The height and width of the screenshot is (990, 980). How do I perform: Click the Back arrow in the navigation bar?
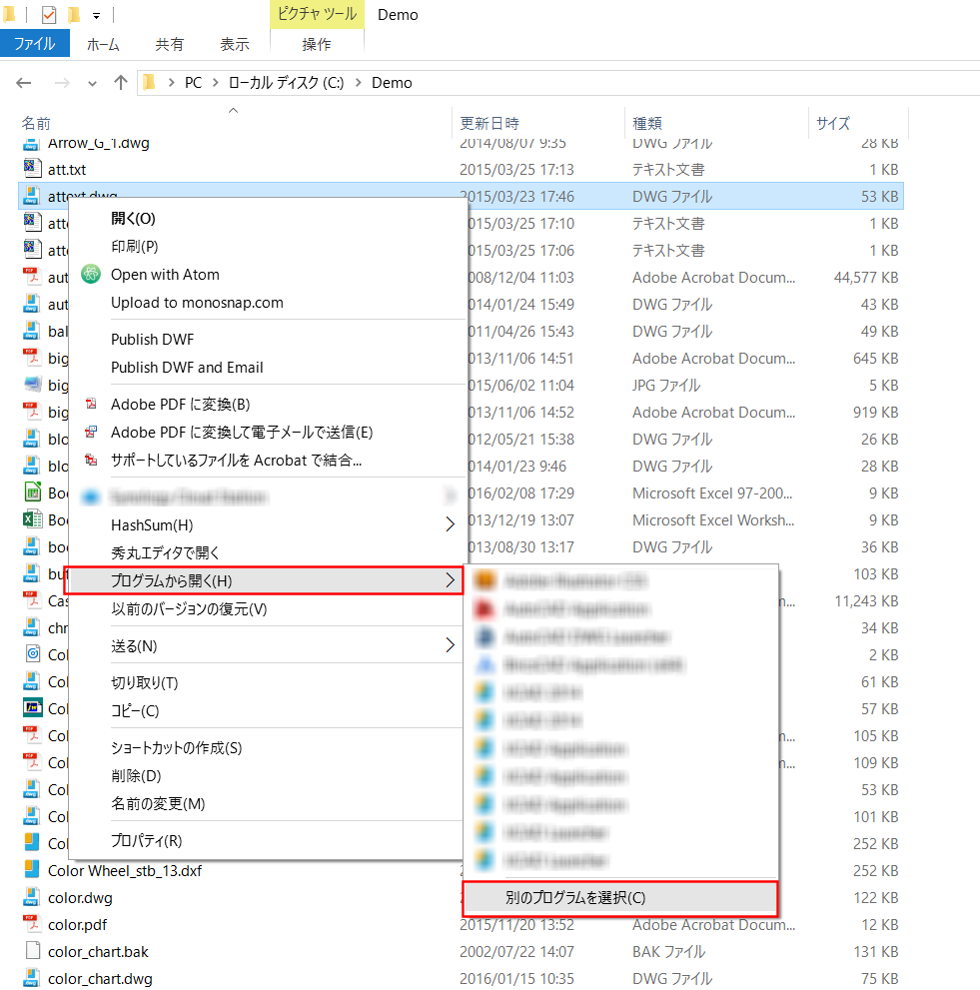(25, 83)
